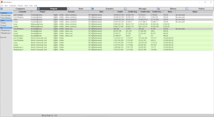Viewport: 214px width, 117px height.
Task: Click the credits value 19,848,437.501
Action: [119, 20]
